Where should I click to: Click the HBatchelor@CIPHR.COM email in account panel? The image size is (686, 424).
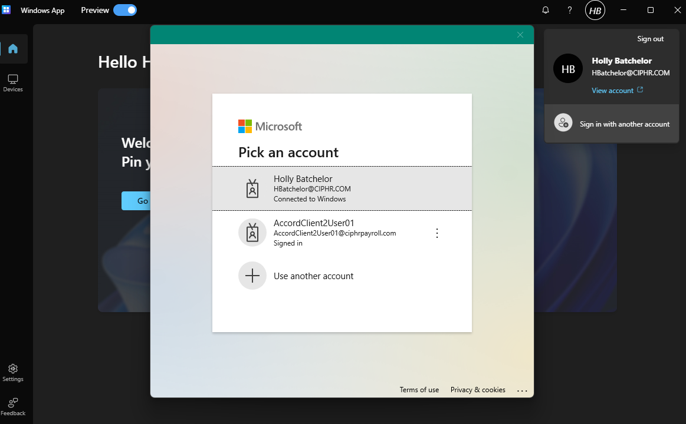click(x=631, y=73)
